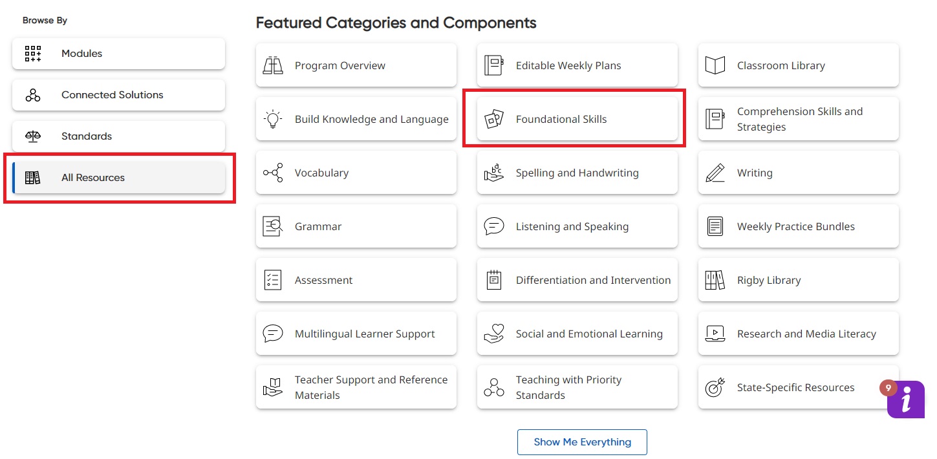
Task: Open Comprehension Skills and Strategies
Action: [x=798, y=119]
